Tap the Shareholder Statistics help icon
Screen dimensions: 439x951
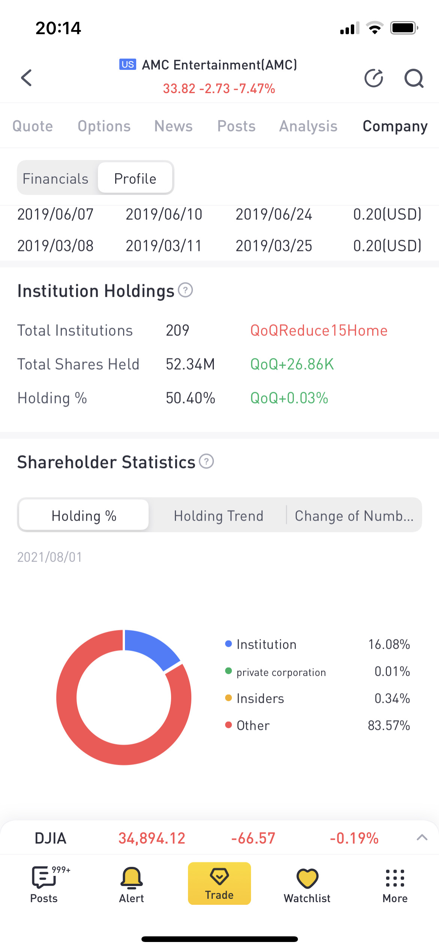tap(206, 461)
